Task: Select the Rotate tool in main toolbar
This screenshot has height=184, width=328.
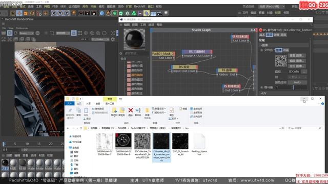Action: click(x=32, y=13)
